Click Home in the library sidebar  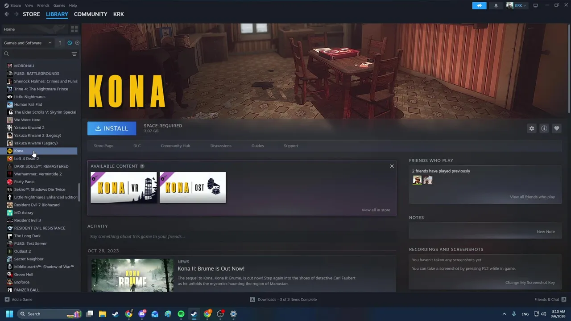click(9, 29)
